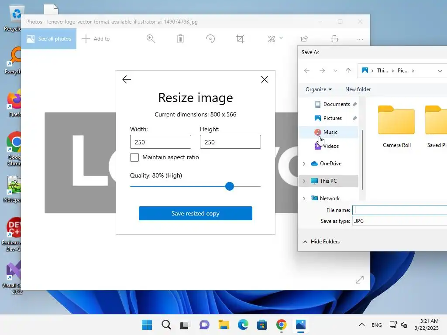This screenshot has width=447, height=335.
Task: Click the ENG language indicator
Action: 377,325
